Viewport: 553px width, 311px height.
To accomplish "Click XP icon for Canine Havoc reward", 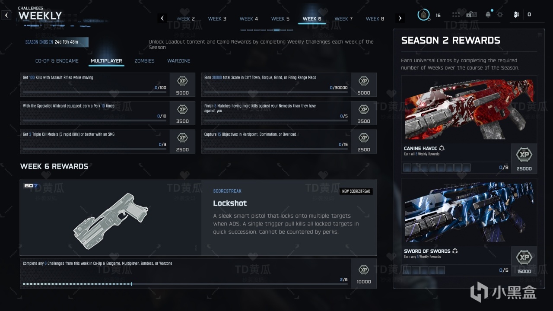I will [524, 155].
